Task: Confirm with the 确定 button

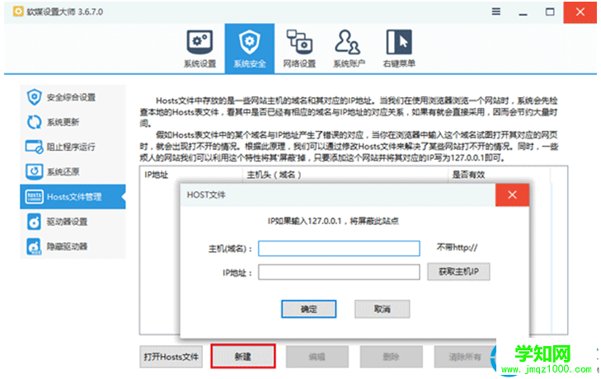Action: click(x=308, y=309)
